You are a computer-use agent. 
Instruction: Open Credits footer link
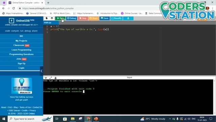tap(25, 110)
